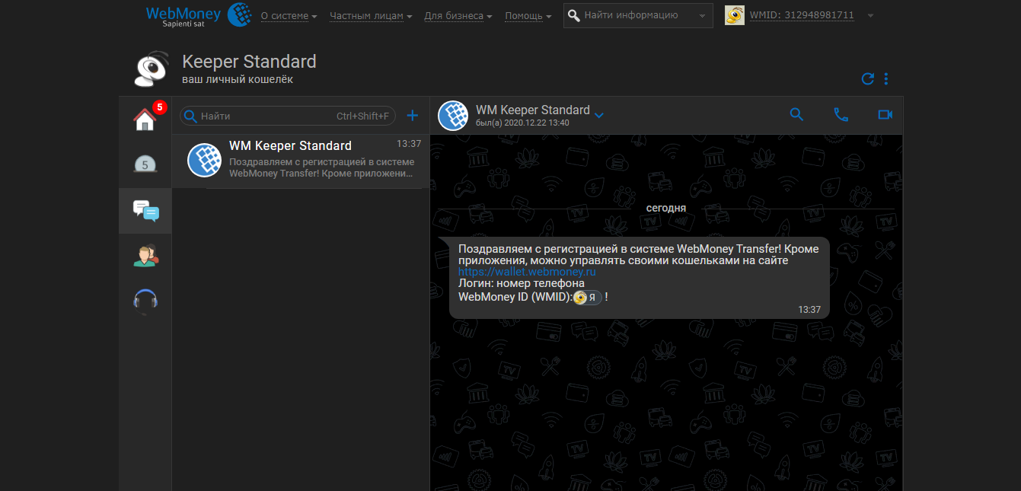Screen dimensions: 1021x491
Task: Select the chat messages sidebar icon
Action: tap(145, 211)
